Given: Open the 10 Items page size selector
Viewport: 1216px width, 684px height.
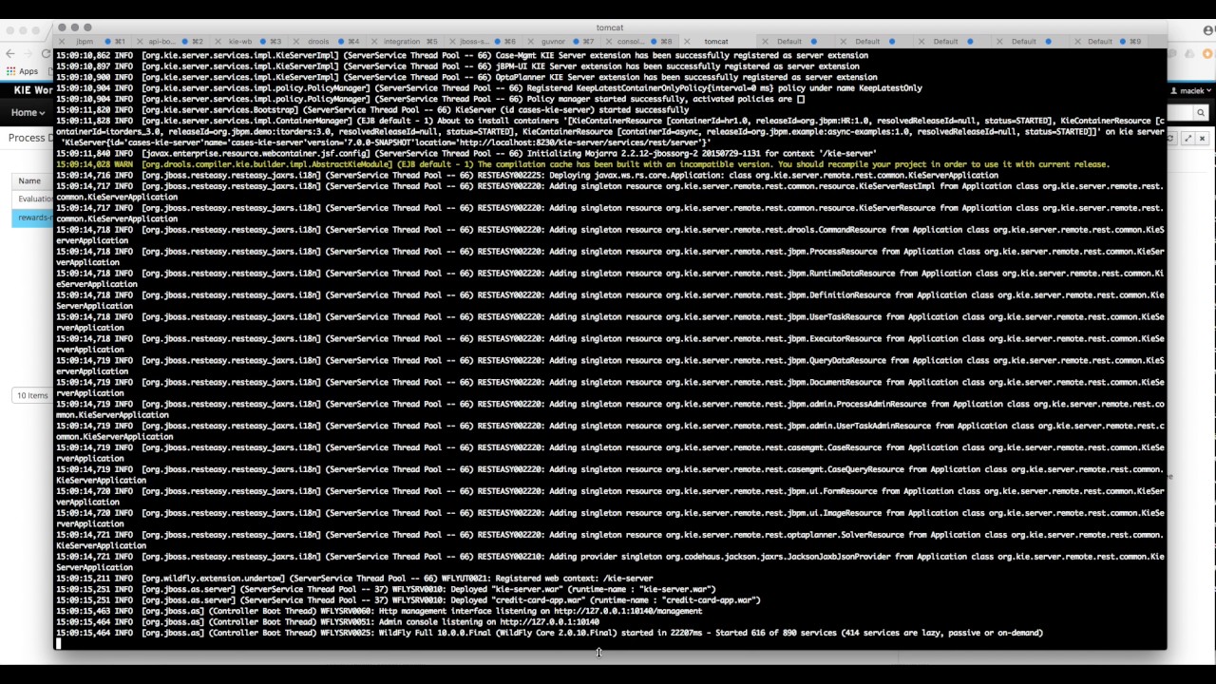Looking at the screenshot, I should click(32, 395).
